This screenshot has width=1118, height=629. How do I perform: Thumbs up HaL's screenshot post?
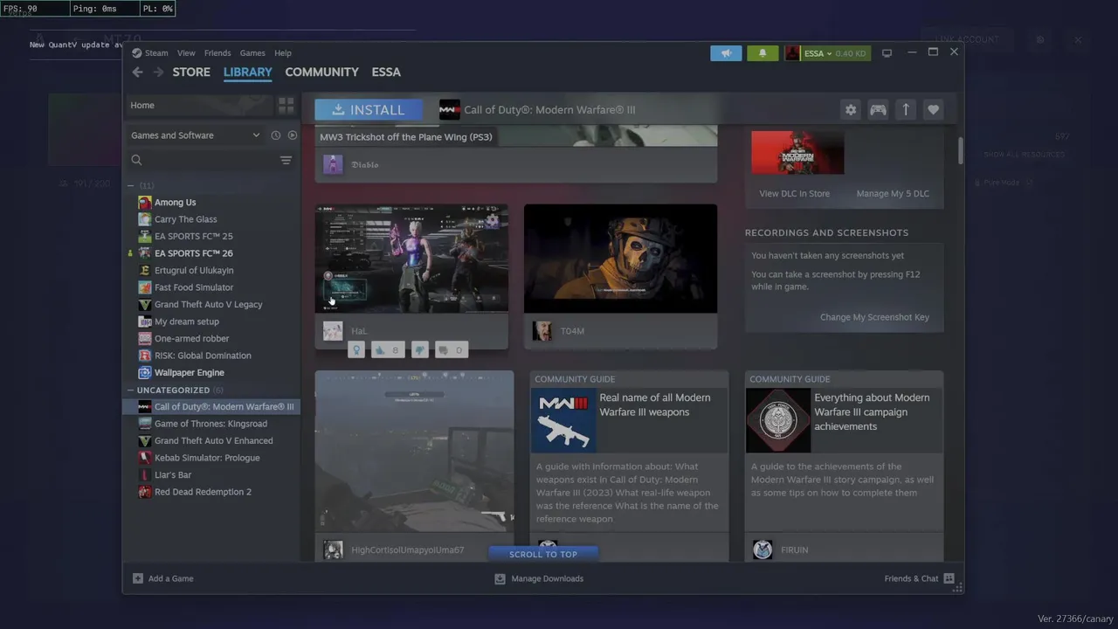(x=389, y=349)
